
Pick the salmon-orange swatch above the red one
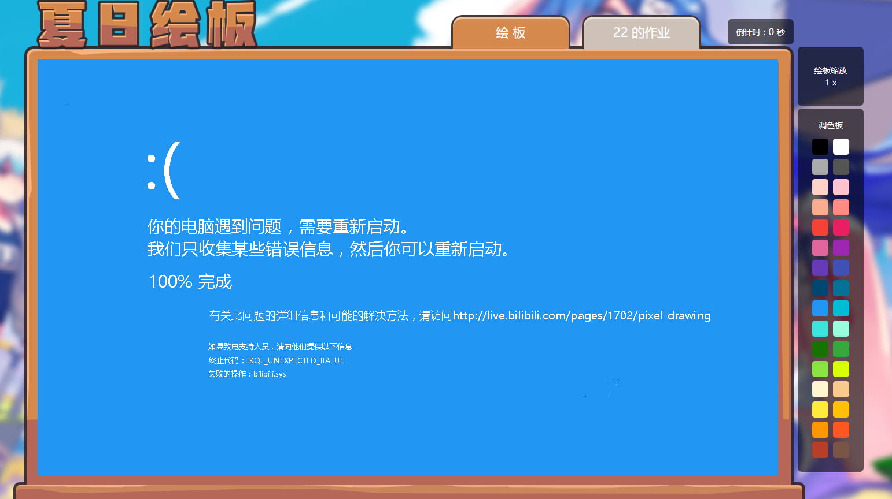coord(820,207)
